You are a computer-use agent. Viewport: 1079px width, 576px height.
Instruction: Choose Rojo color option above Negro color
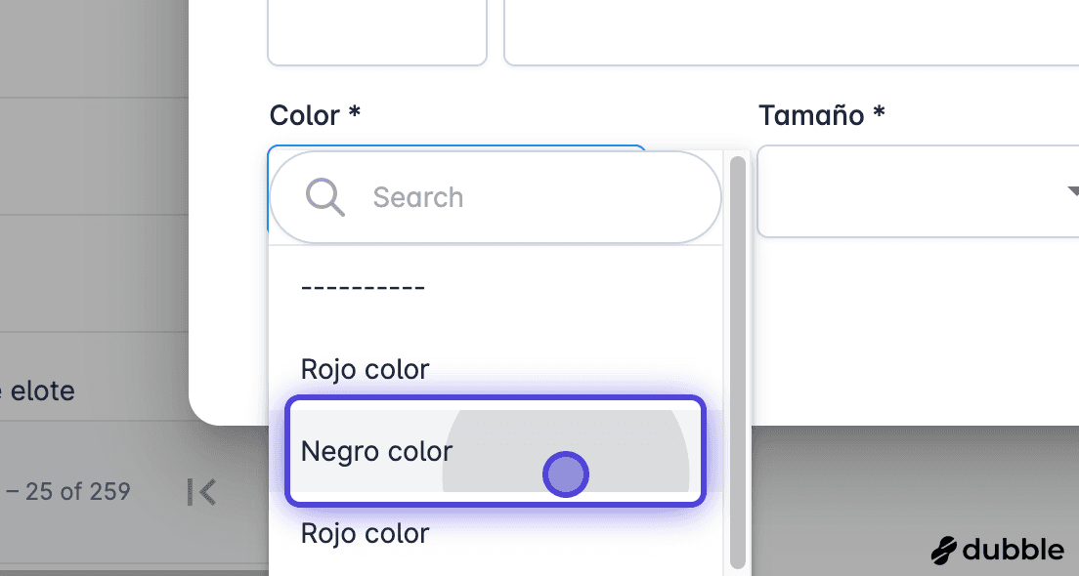(x=496, y=369)
